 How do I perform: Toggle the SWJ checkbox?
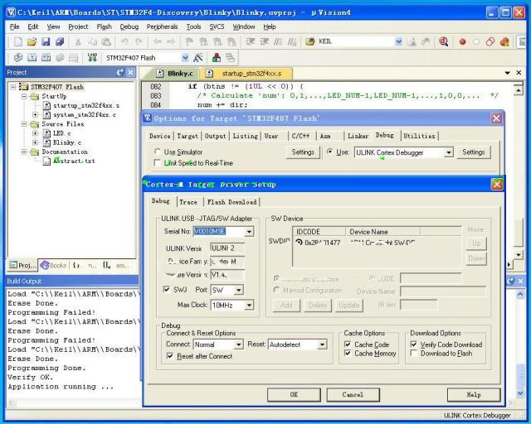[x=167, y=290]
